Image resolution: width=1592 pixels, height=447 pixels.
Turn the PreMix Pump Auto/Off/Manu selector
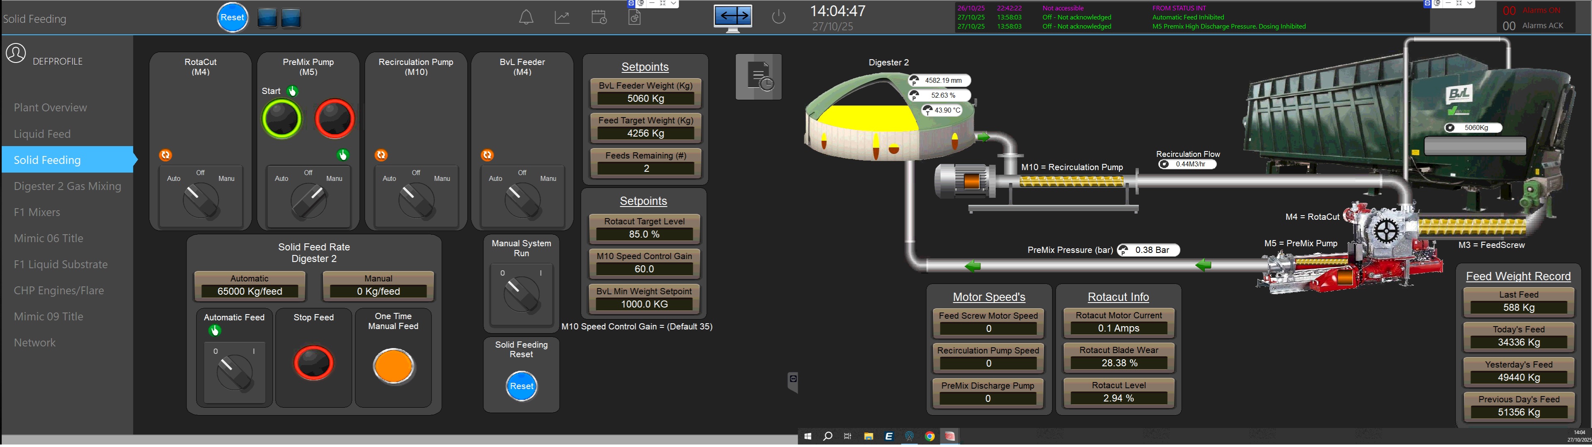pos(308,201)
